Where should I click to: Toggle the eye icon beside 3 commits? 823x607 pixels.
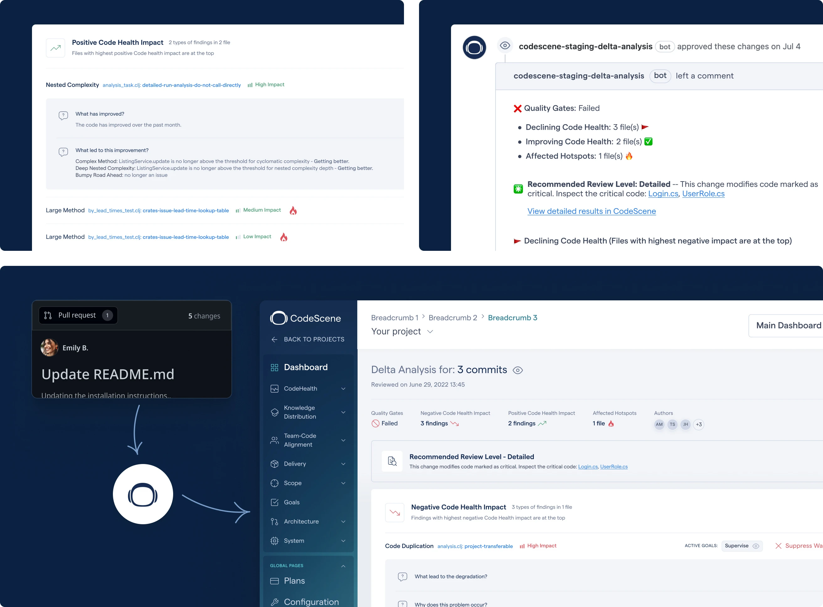pos(517,370)
